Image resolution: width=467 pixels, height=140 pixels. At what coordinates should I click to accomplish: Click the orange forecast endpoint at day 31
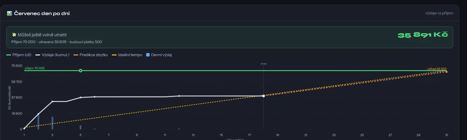pyautogui.click(x=446, y=72)
